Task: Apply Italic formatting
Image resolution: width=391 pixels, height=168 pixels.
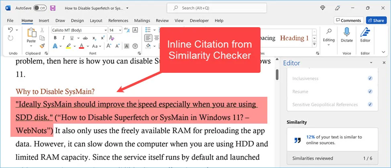Action: coord(63,38)
